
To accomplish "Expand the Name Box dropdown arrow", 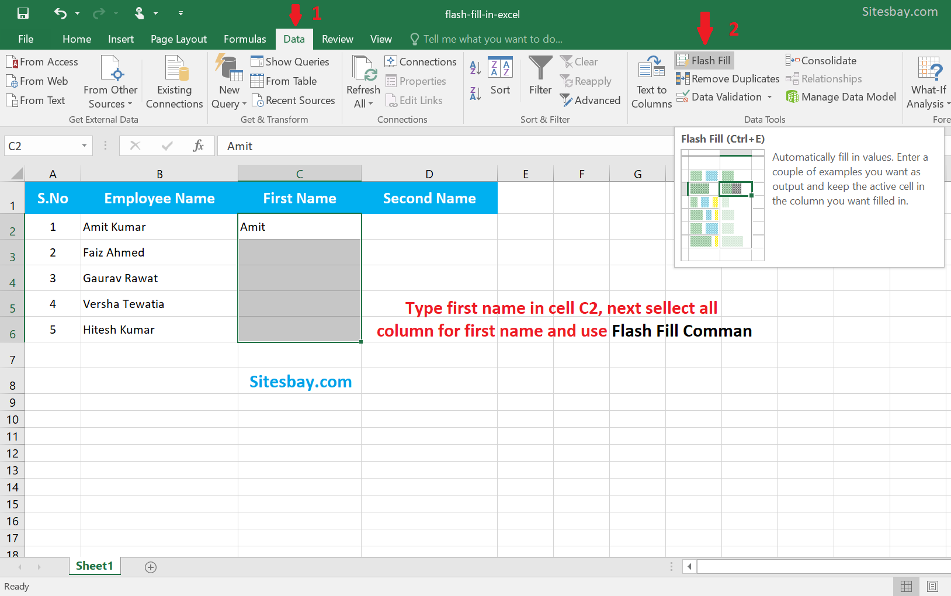I will pyautogui.click(x=84, y=146).
